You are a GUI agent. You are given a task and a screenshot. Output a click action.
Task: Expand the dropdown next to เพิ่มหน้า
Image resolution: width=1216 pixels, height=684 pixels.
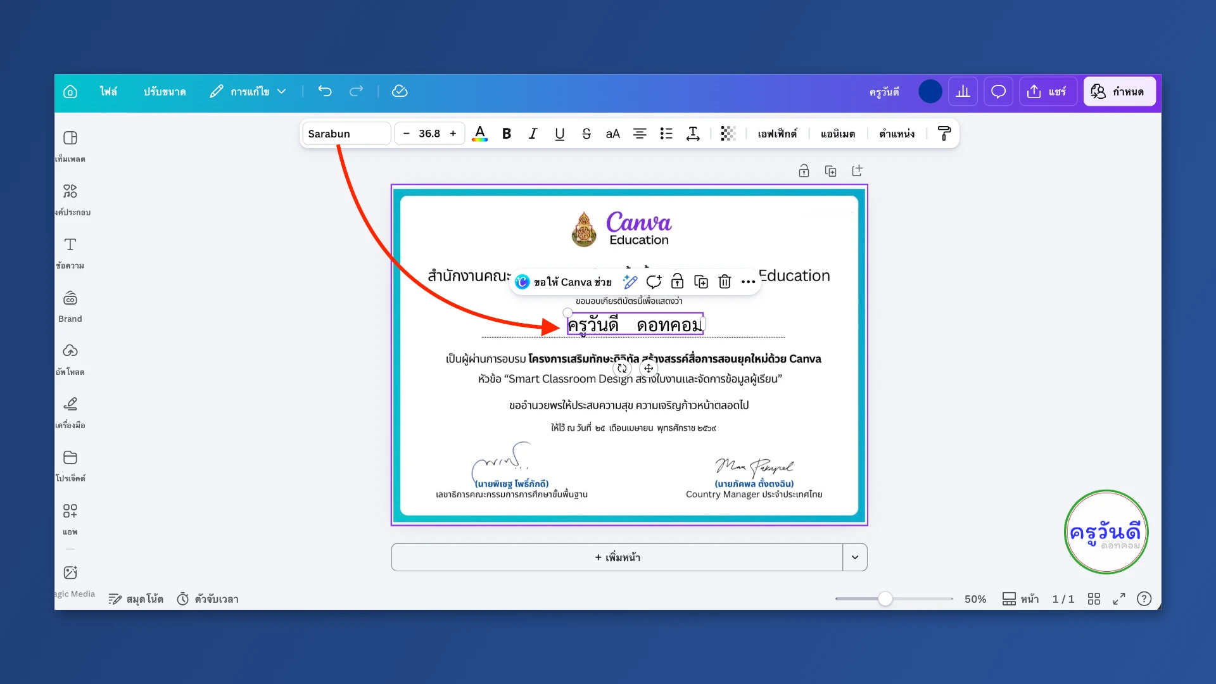[854, 557]
